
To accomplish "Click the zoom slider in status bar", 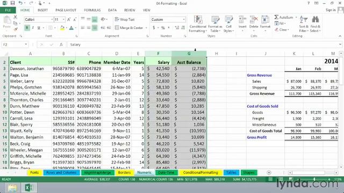I will [x=314, y=179].
